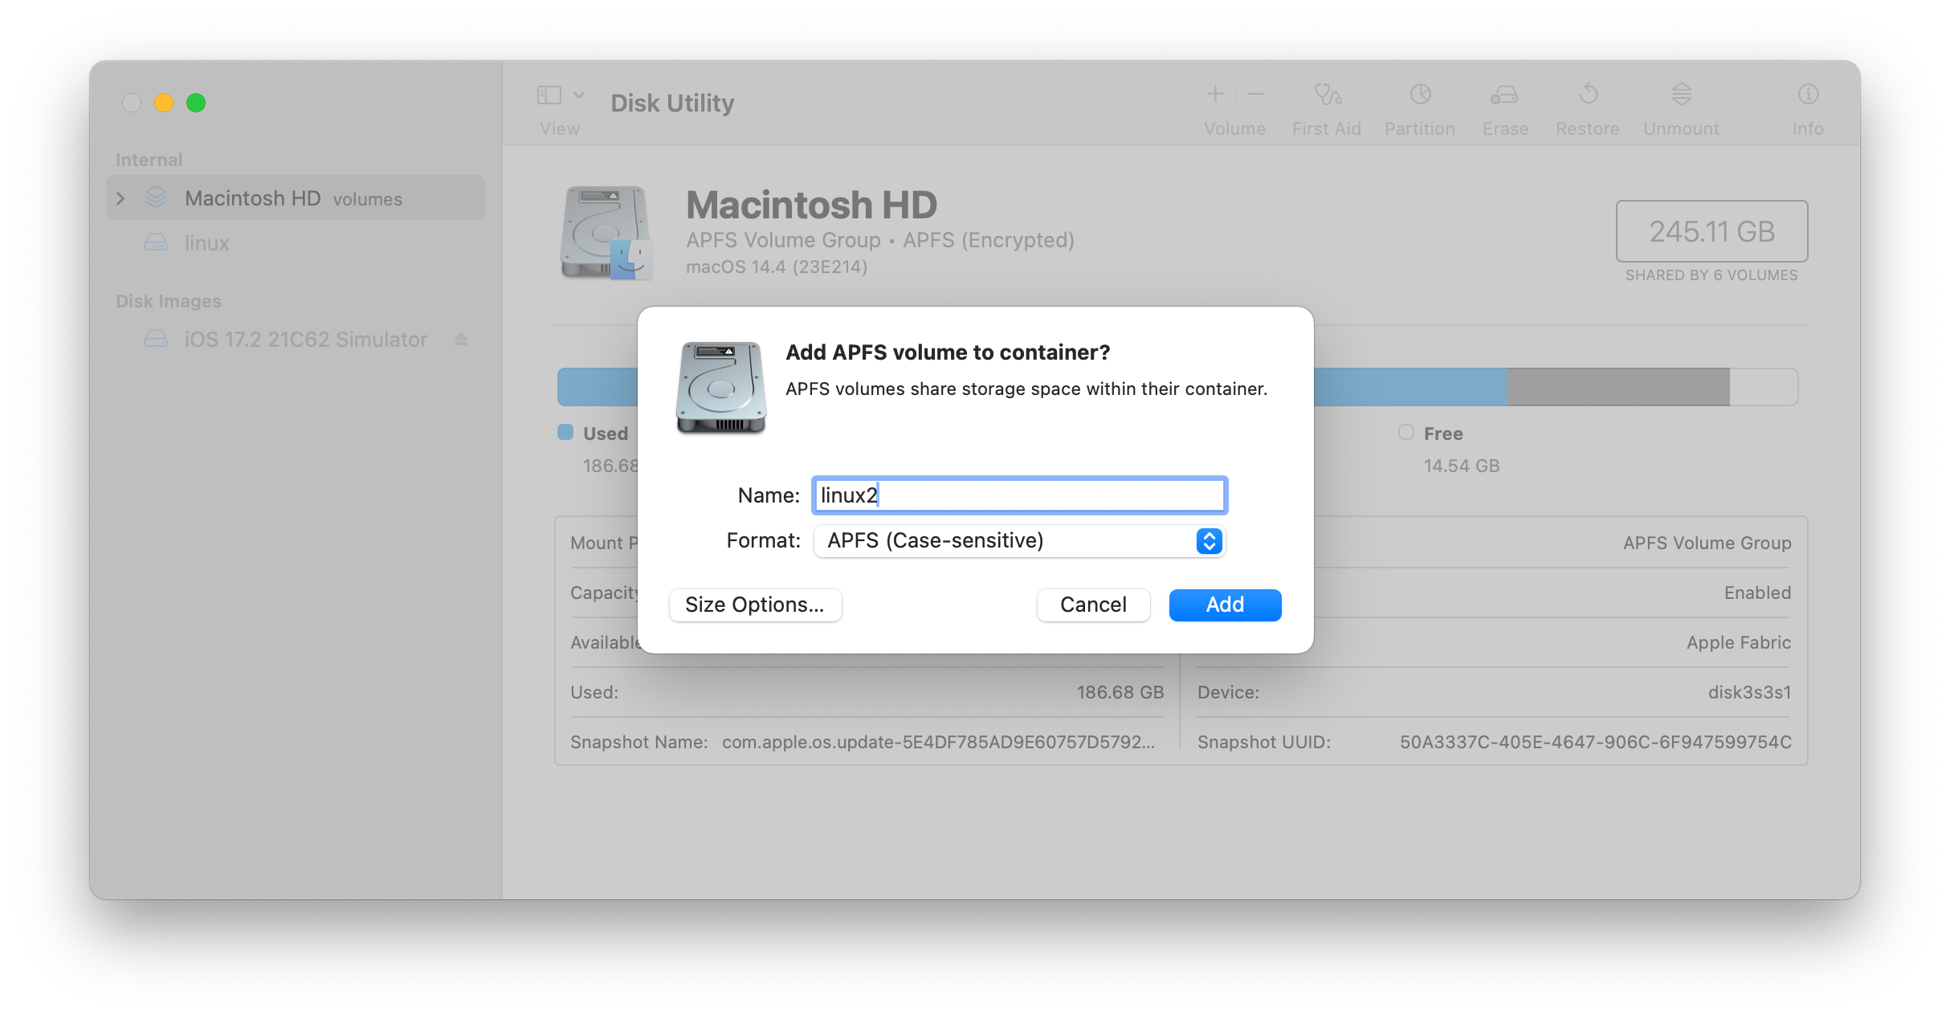The height and width of the screenshot is (1018, 1950).
Task: Click the Apple Fabric connection value
Action: tap(1739, 642)
